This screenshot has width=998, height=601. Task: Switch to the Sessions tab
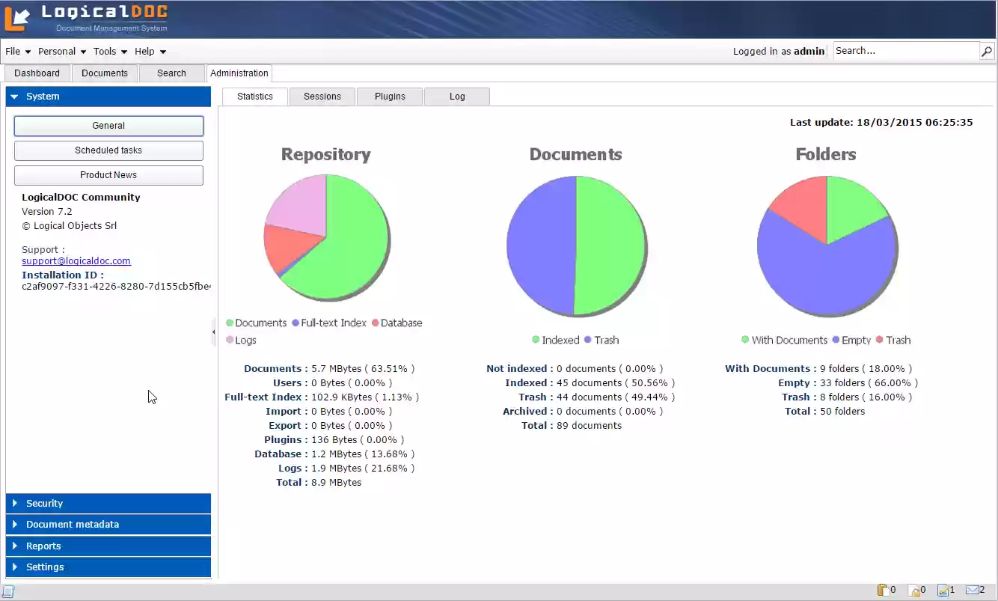pyautogui.click(x=322, y=96)
